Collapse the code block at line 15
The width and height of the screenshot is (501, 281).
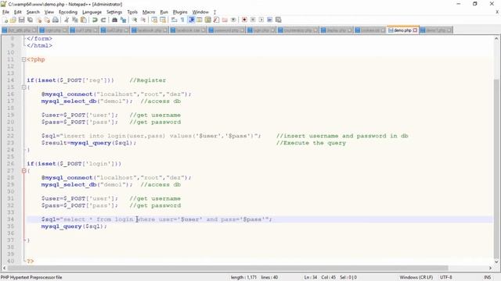(x=23, y=87)
